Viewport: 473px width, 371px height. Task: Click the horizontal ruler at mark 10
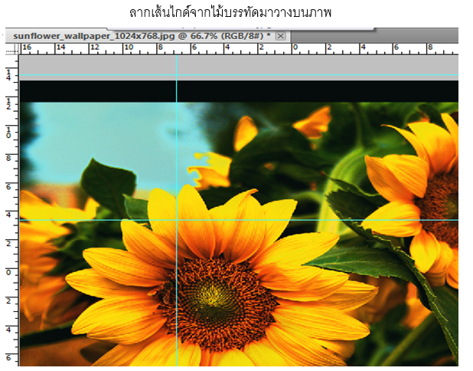128,48
